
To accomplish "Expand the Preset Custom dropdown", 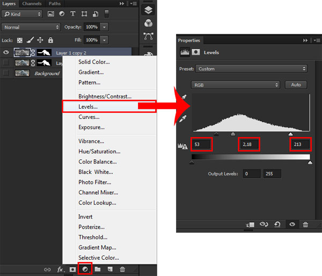I will [251, 69].
